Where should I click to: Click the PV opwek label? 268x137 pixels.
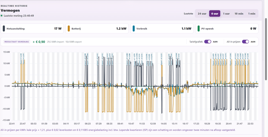tap(207, 29)
